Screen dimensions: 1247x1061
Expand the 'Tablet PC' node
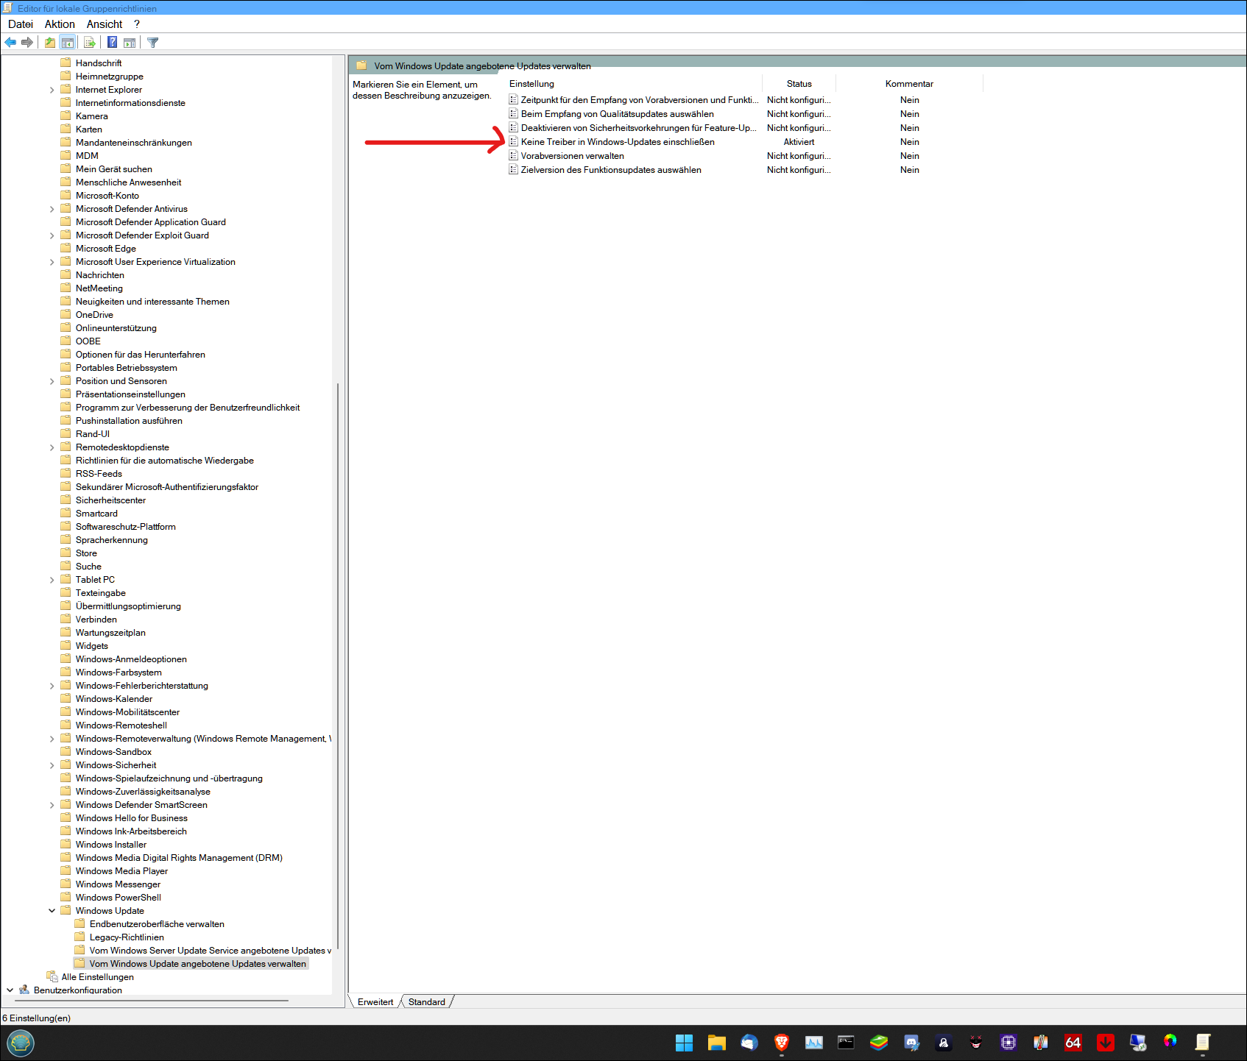pos(52,580)
